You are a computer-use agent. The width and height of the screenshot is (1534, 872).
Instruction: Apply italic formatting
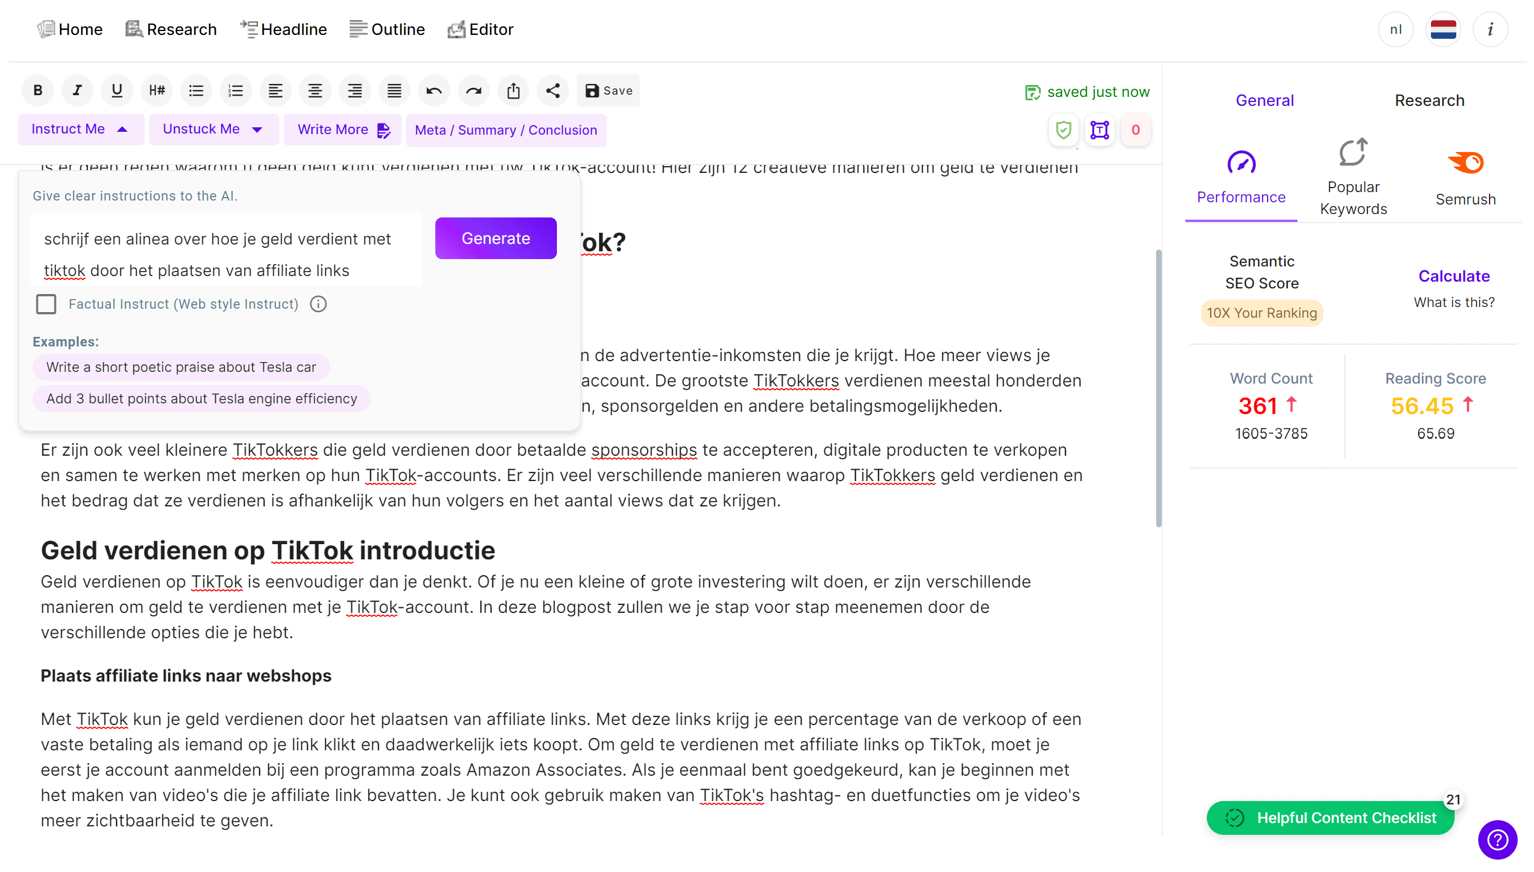pyautogui.click(x=77, y=91)
